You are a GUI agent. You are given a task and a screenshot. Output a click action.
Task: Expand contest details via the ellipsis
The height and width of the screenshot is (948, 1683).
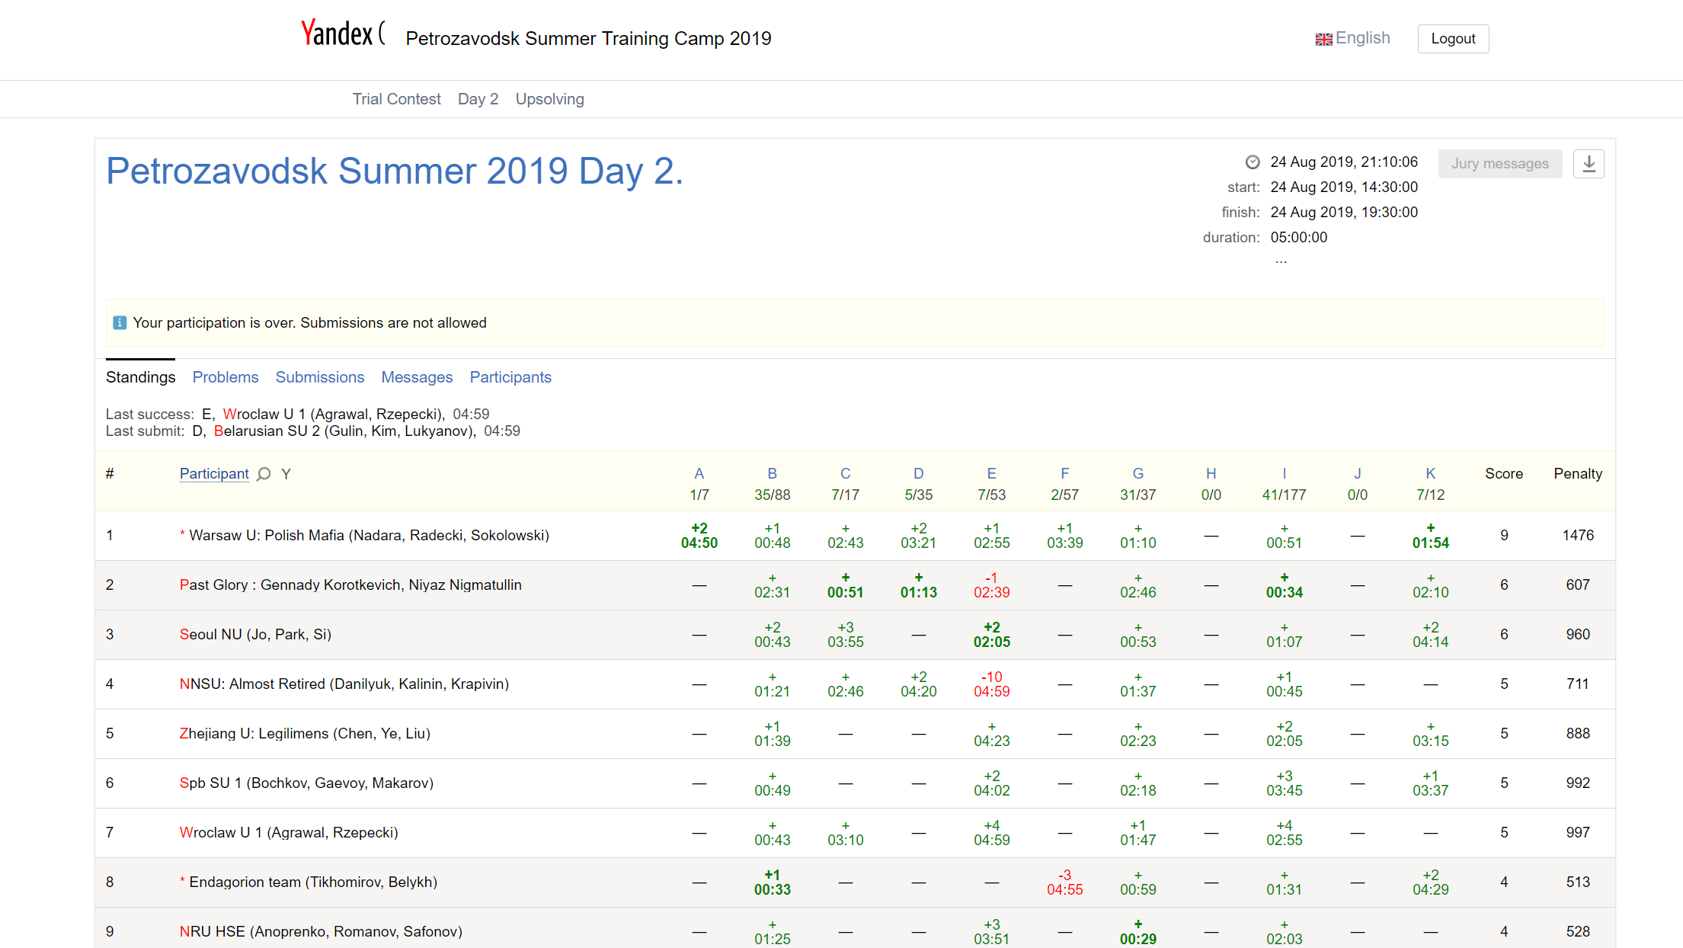(x=1281, y=261)
